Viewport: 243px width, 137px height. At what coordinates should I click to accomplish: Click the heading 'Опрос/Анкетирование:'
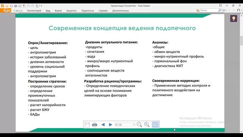[48, 43]
